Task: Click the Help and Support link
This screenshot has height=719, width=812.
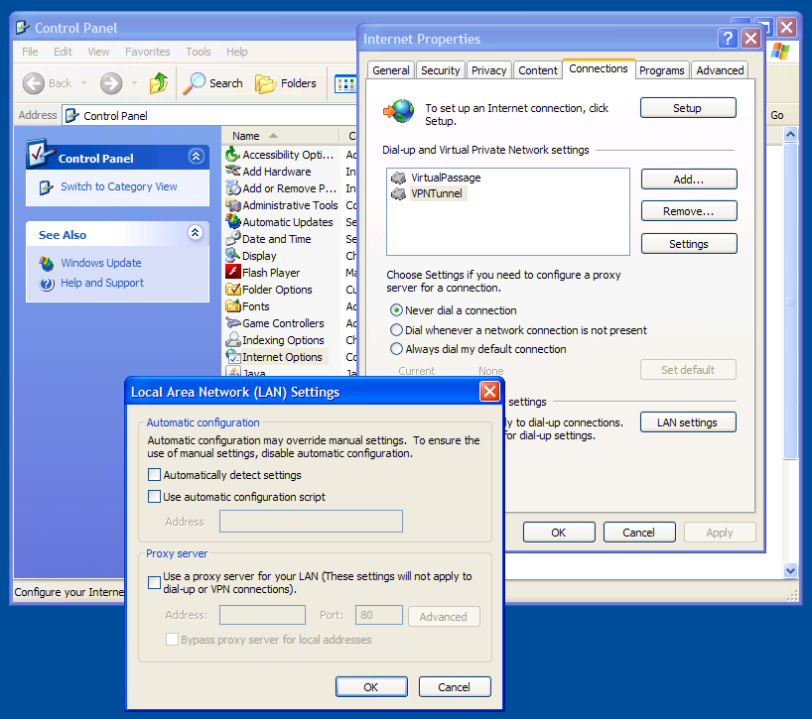Action: click(x=102, y=283)
